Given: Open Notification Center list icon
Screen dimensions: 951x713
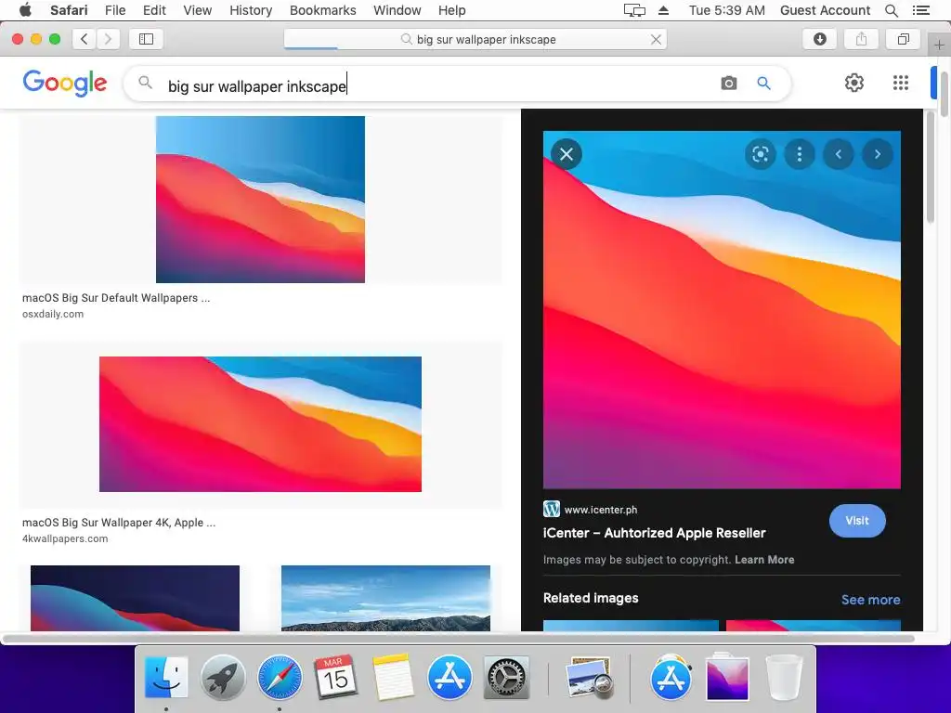Looking at the screenshot, I should point(920,10).
